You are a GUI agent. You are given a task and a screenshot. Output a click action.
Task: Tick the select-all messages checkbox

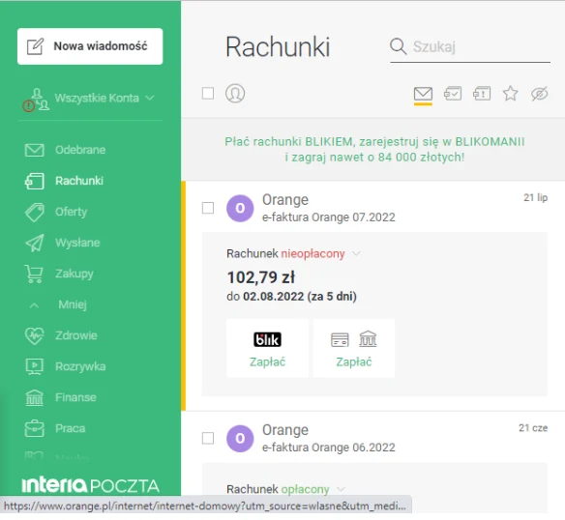pos(208,93)
